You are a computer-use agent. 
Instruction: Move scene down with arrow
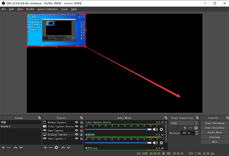[x=21, y=147]
